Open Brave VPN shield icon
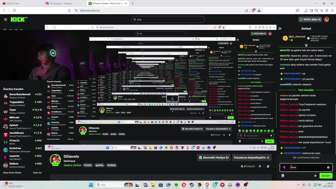 (327, 10)
